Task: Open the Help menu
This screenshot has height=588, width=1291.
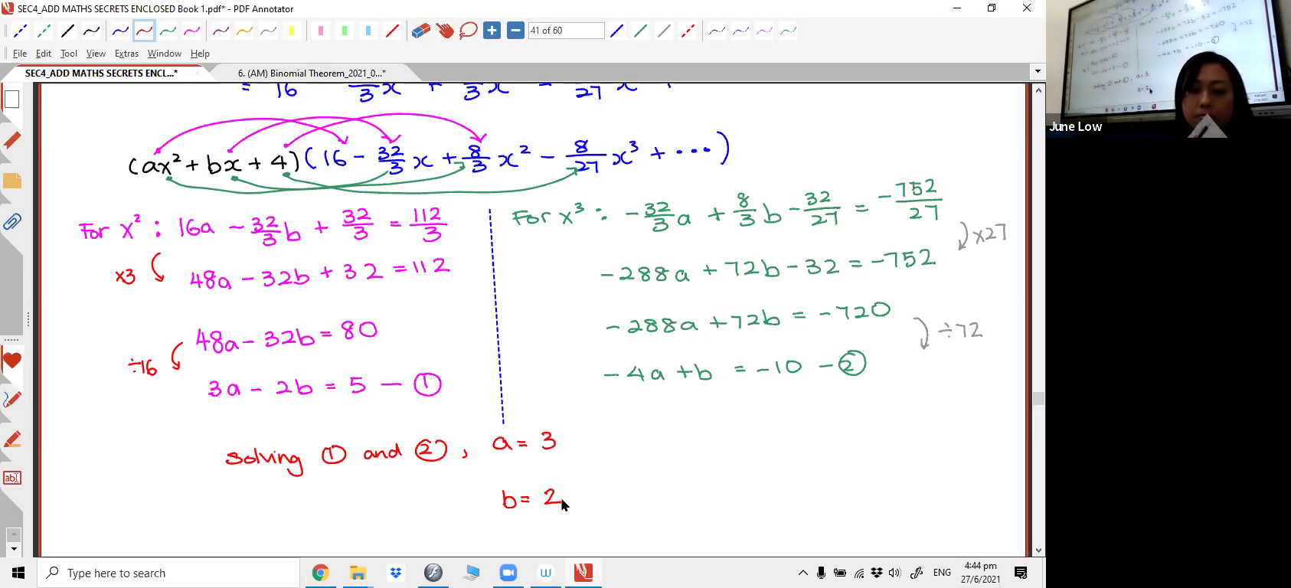Action: point(200,54)
